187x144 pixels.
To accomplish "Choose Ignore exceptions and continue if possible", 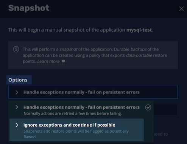I will tap(76, 130).
